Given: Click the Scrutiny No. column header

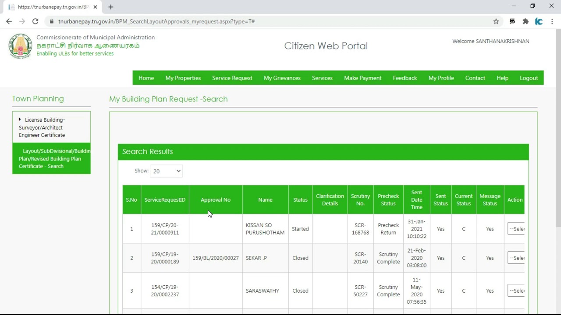Looking at the screenshot, I should (360, 199).
